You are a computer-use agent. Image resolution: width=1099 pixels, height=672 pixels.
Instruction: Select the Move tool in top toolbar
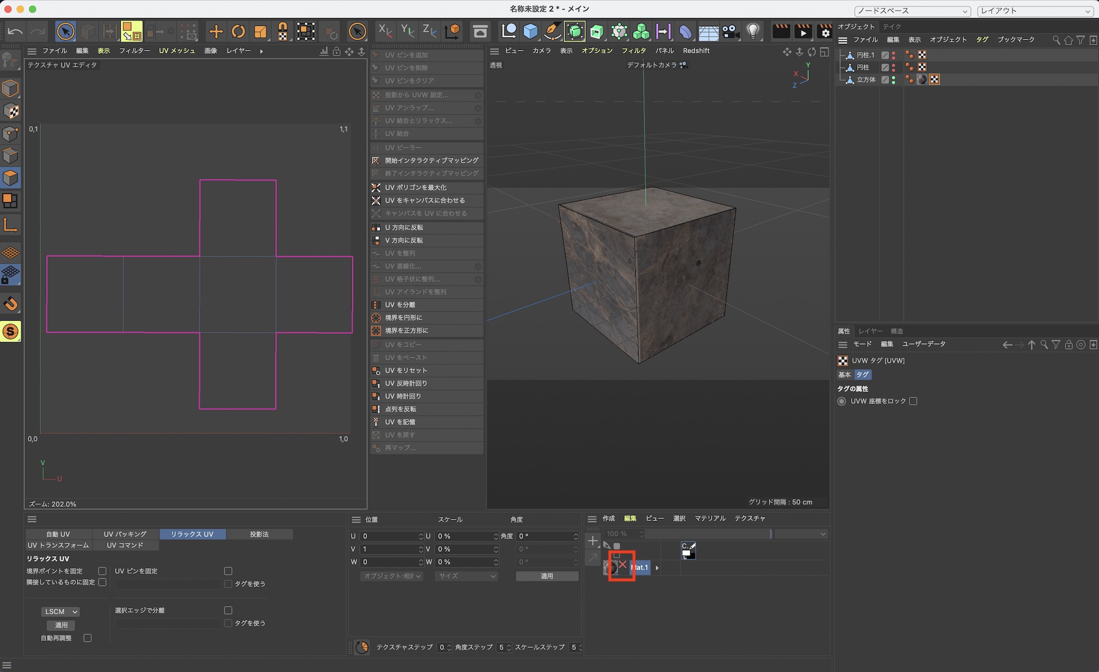click(x=216, y=32)
